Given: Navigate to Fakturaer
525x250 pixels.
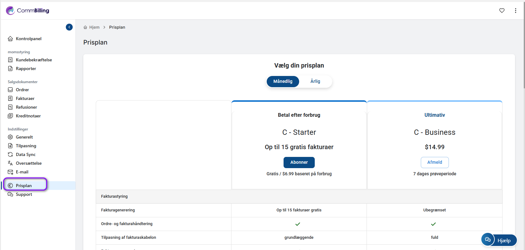Looking at the screenshot, I should [x=25, y=98].
